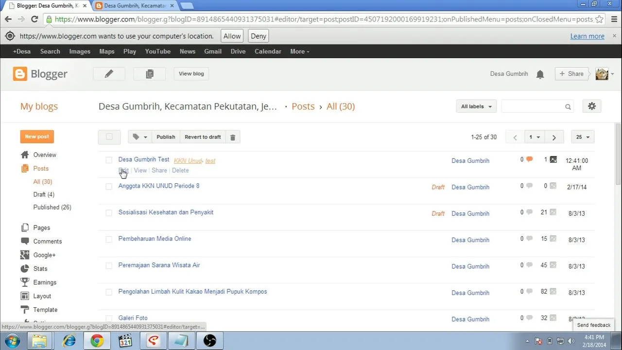This screenshot has width=622, height=350.
Task: Open the Windows Start menu
Action: pyautogui.click(x=12, y=340)
